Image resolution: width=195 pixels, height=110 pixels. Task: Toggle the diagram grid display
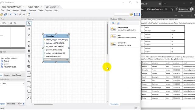click(x=20, y=14)
